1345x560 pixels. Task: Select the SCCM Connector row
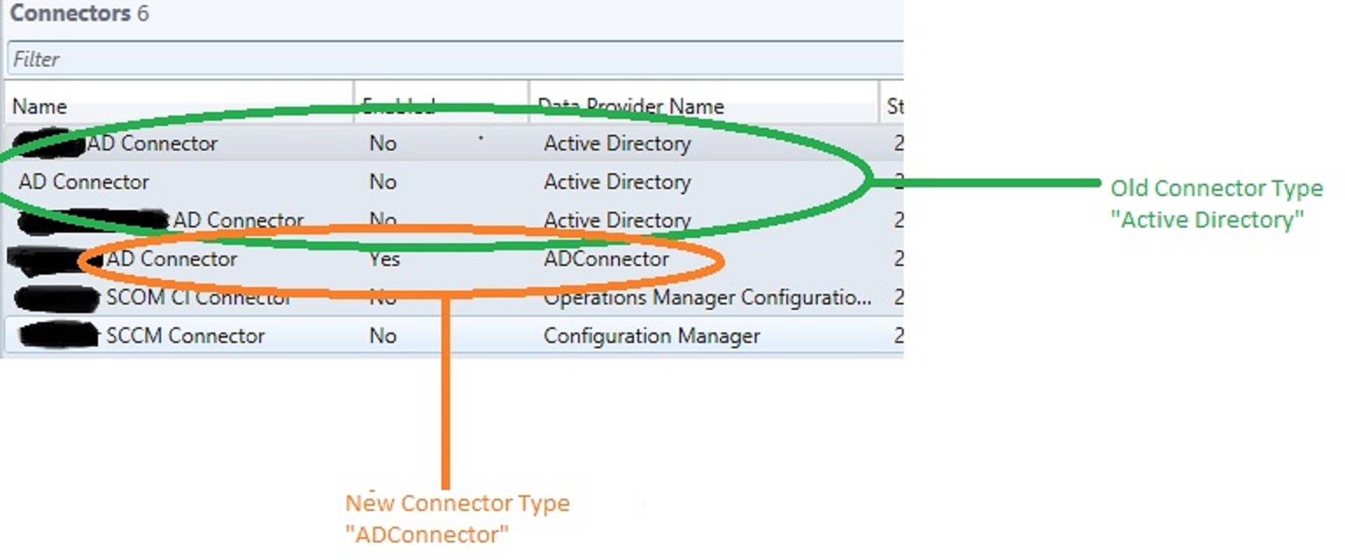185,336
